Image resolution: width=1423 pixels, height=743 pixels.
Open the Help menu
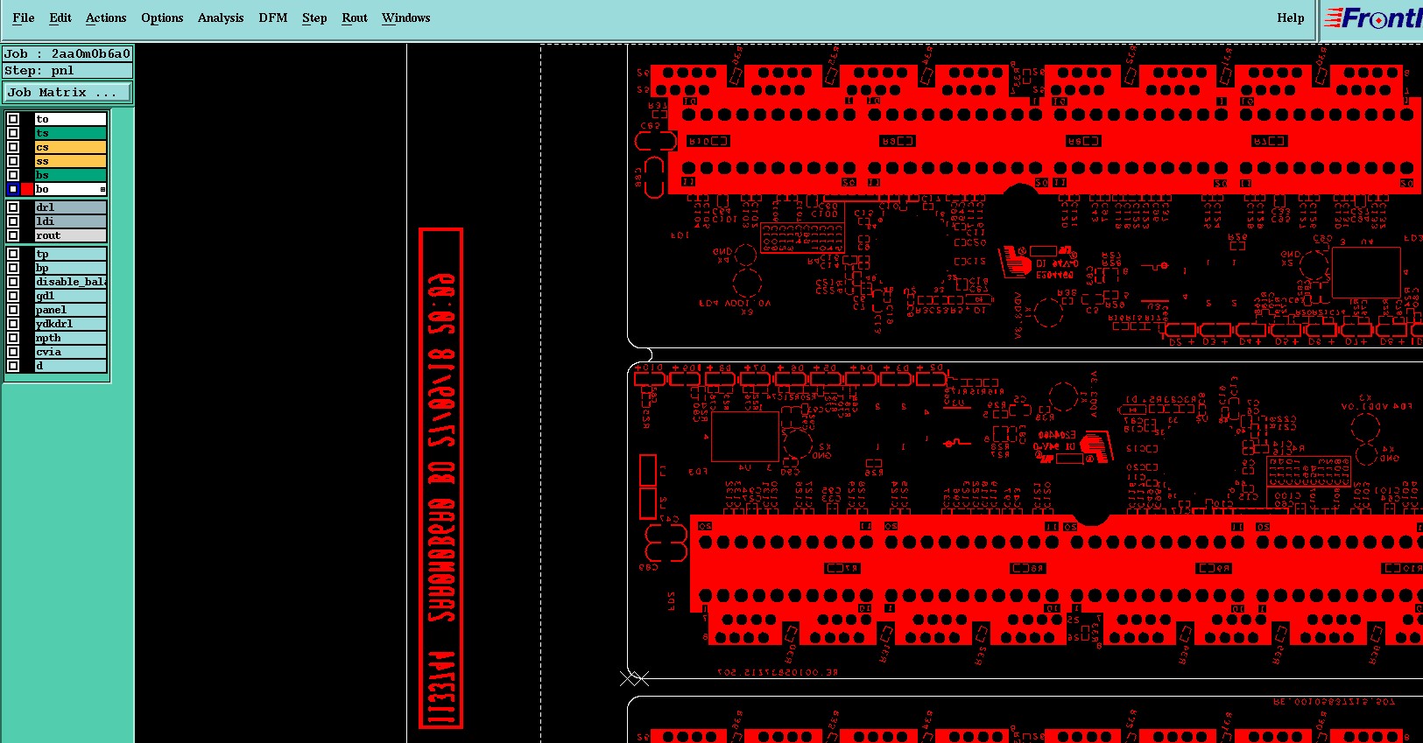click(1291, 18)
